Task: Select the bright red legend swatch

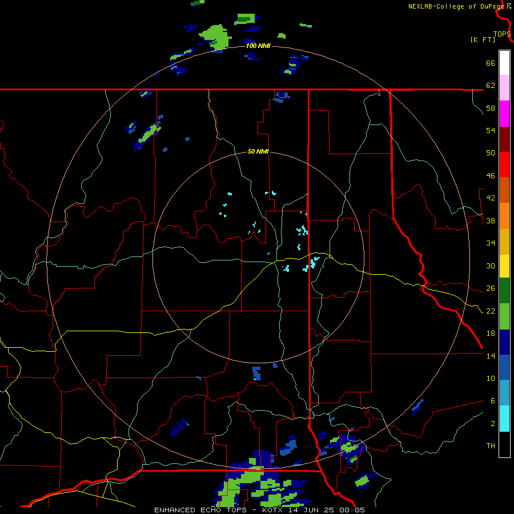Action: point(504,164)
